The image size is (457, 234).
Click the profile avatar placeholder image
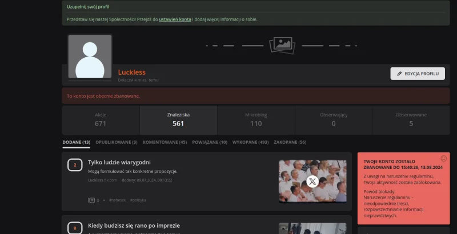pos(90,57)
